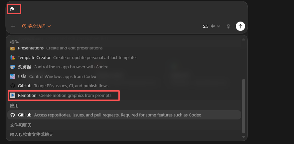Click the 电脑 computer plugin icon
Image resolution: width=294 pixels, height=144 pixels.
pos(13,77)
